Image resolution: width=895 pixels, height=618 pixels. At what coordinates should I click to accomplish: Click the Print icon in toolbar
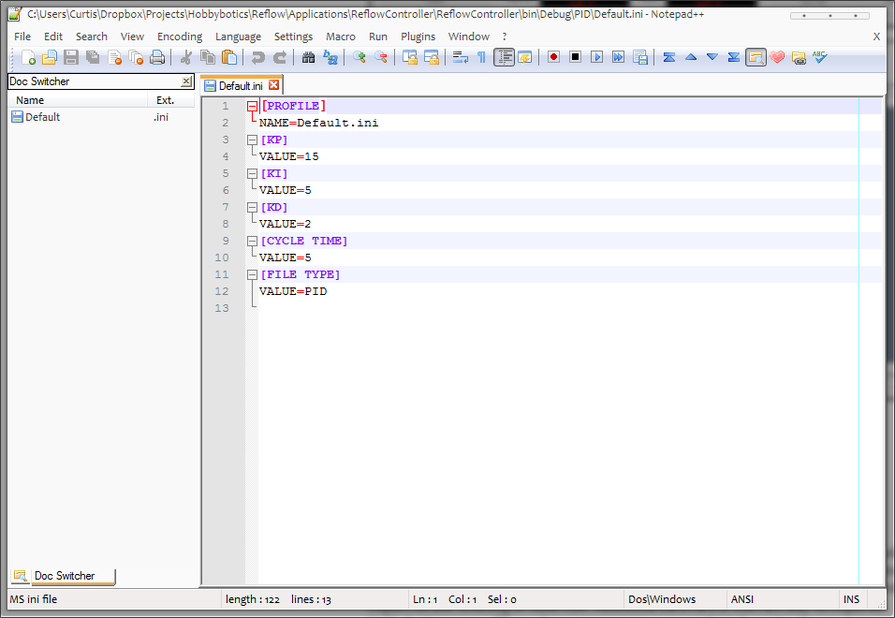point(157,58)
